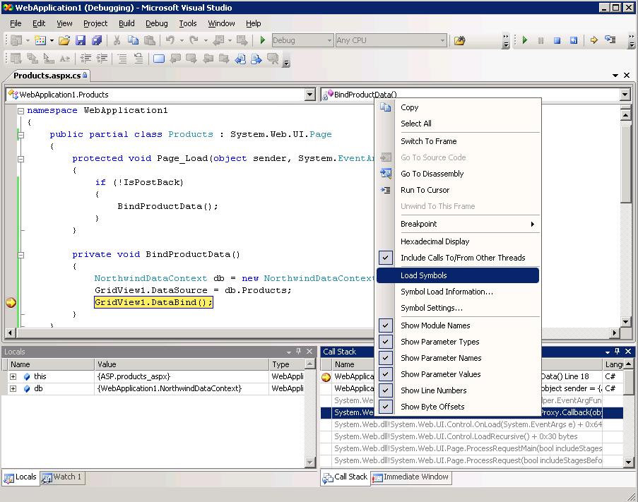The image size is (638, 502).
Task: Open the File menu
Action: [x=16, y=23]
